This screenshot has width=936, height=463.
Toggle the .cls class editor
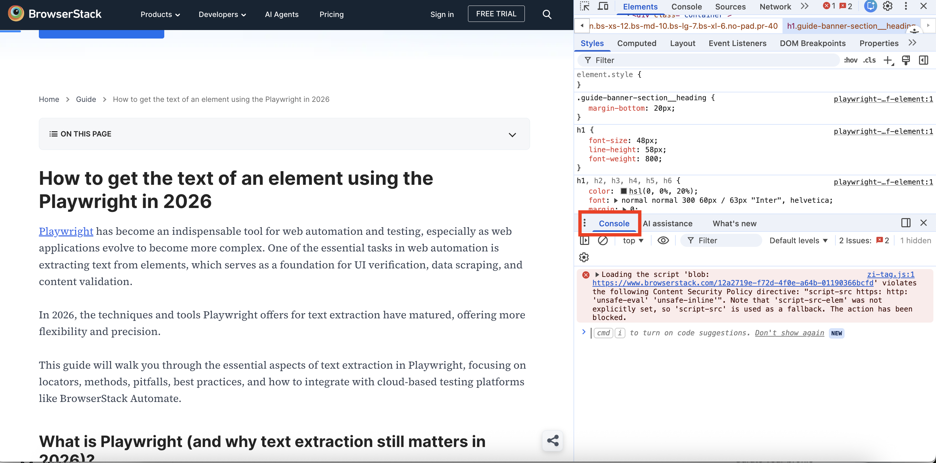[x=869, y=60]
